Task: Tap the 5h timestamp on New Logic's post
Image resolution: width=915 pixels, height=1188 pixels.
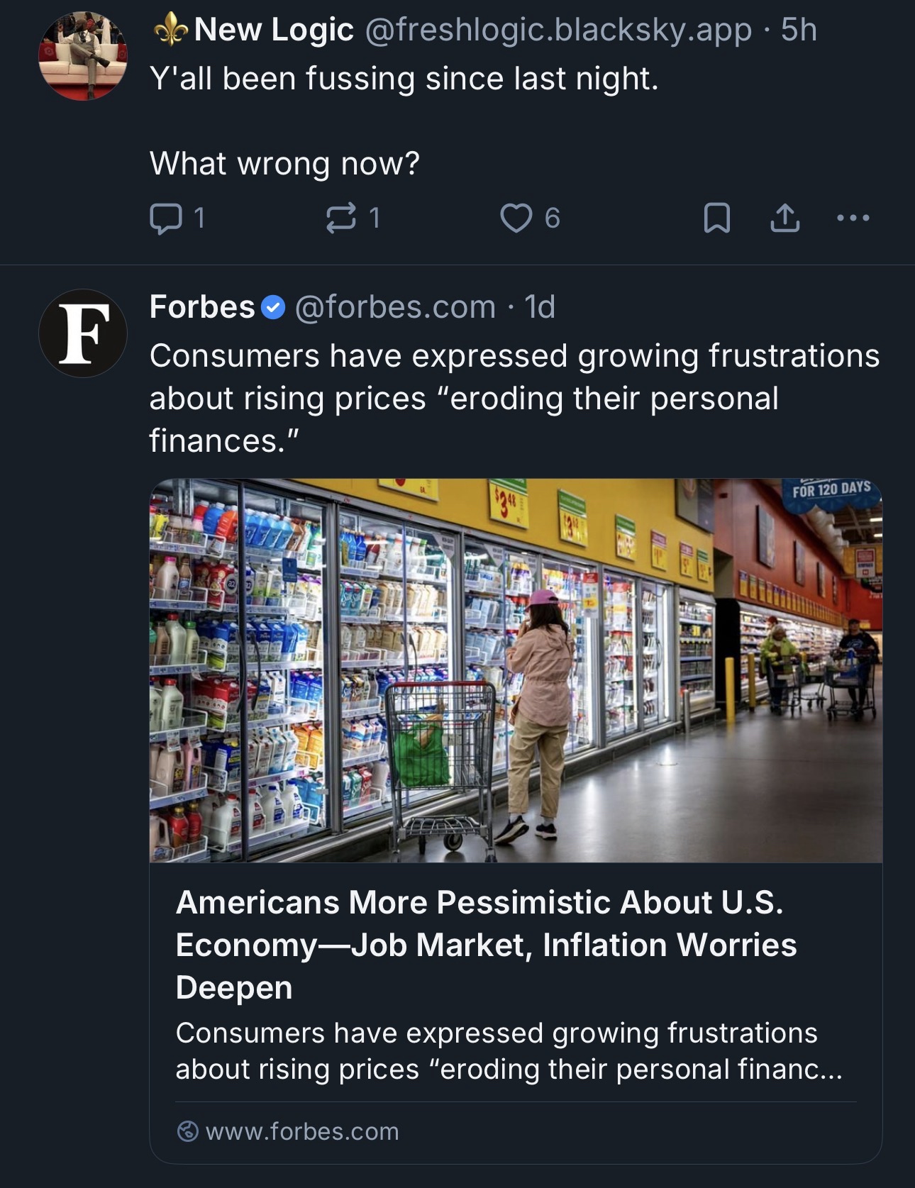Action: 799,30
